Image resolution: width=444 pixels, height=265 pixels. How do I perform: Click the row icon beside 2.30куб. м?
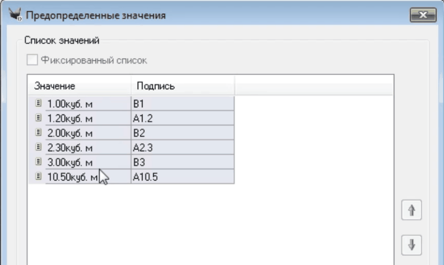point(38,147)
